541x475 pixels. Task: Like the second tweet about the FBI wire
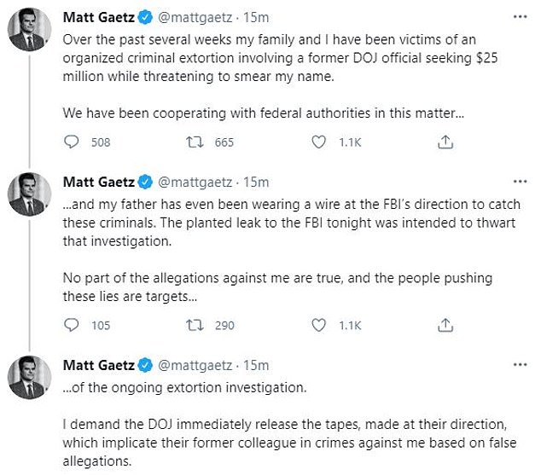(x=319, y=324)
